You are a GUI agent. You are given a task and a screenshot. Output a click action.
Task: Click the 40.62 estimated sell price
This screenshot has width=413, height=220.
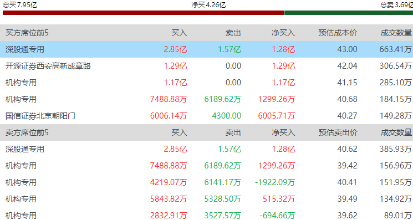click(348, 149)
